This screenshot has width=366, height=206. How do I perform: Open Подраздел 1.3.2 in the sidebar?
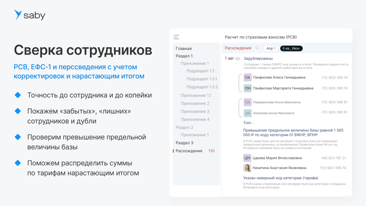pos(202,87)
